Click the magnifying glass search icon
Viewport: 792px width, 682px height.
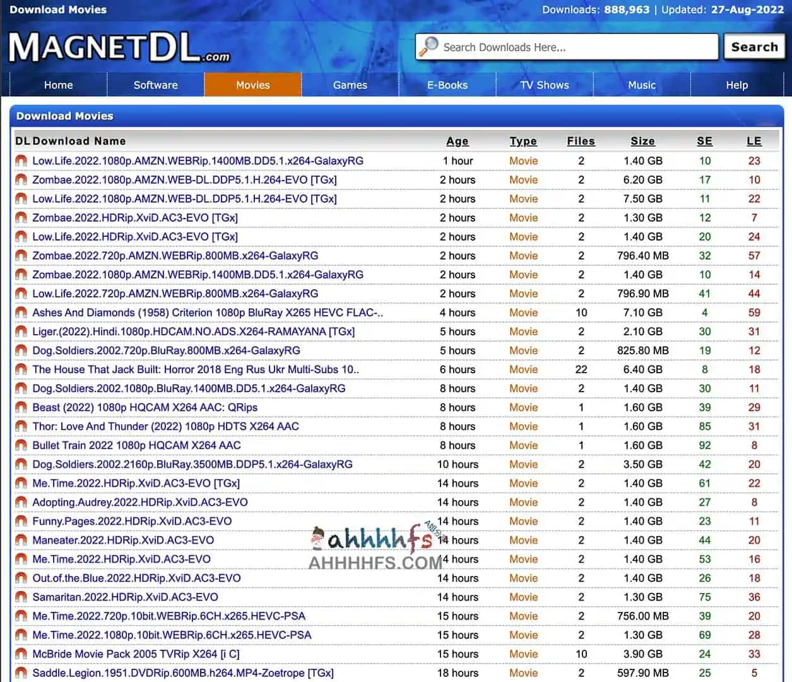point(429,47)
